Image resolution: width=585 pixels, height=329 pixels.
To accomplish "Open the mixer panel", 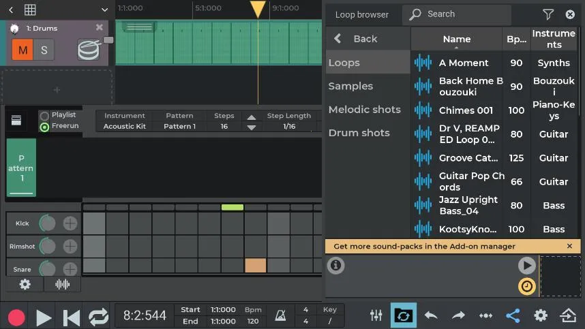I will coord(376,315).
